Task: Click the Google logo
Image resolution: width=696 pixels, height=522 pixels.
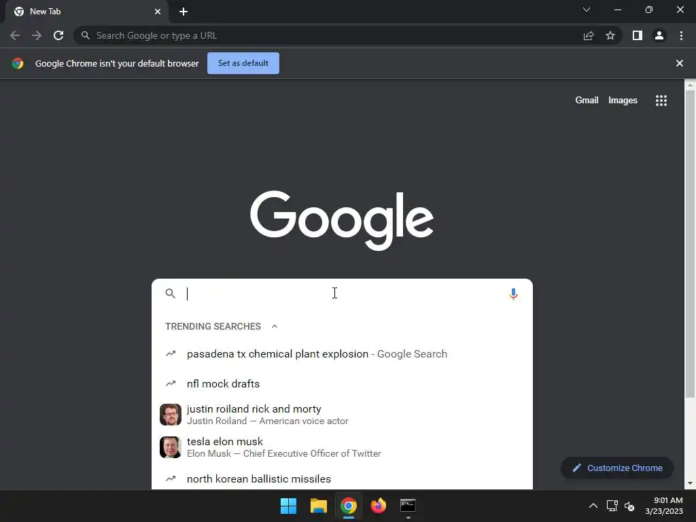Action: [x=342, y=220]
